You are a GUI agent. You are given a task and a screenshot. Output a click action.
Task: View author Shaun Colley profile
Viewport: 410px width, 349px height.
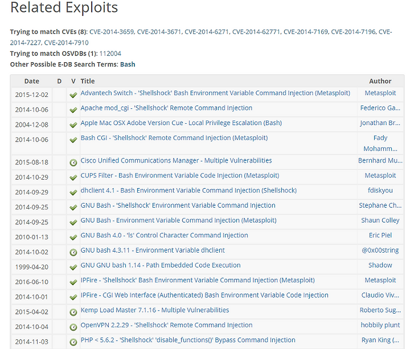click(x=380, y=220)
